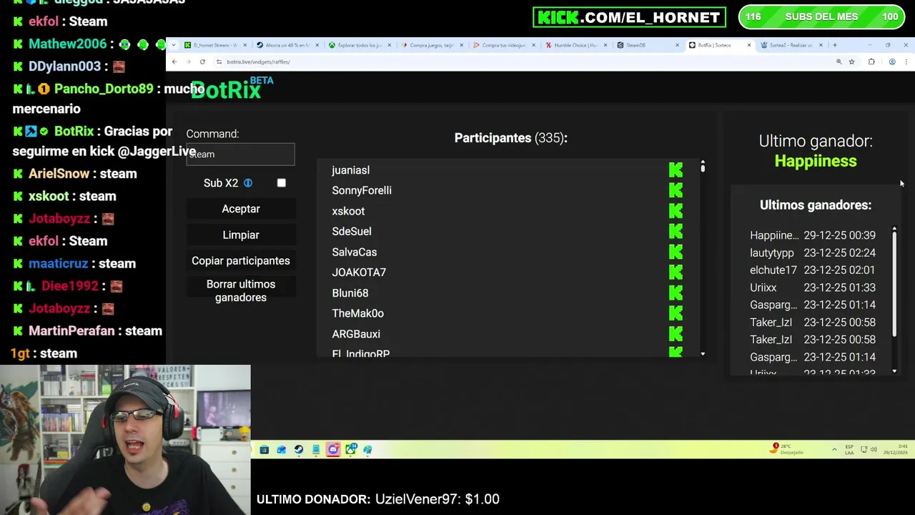915x515 pixels.
Task: Click lautytypp row in Ultimos ganadores
Action: 813,252
